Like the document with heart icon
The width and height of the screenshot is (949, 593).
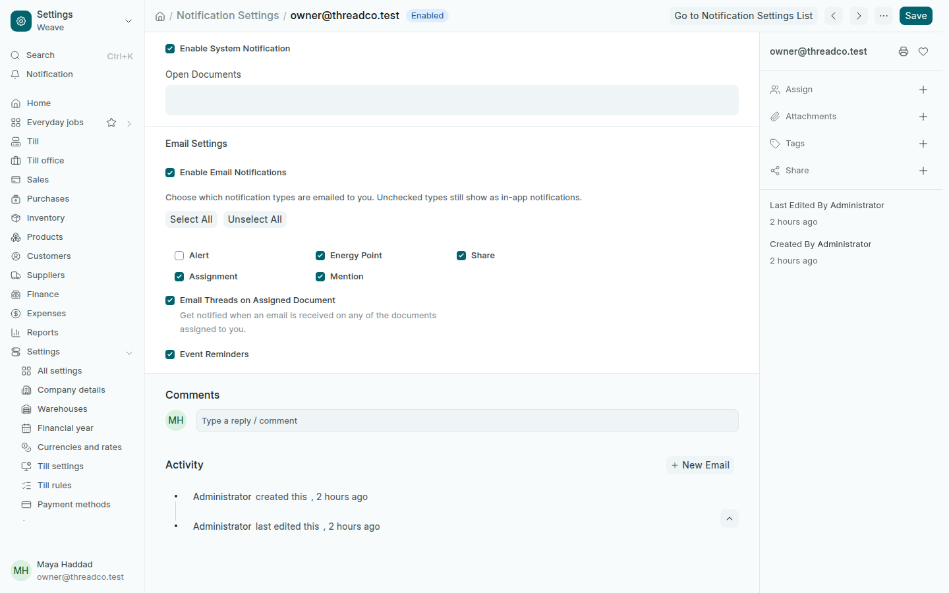[x=923, y=51]
